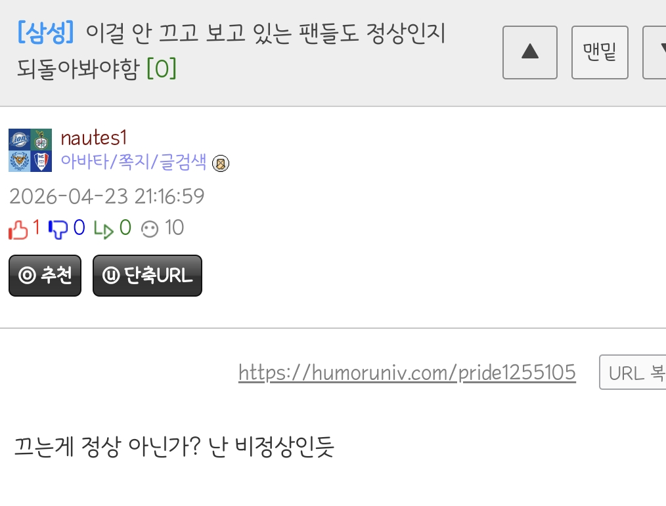This screenshot has width=666, height=506.
Task: Click the post body text 끄는게 정상 아닌가
Action: (107, 446)
